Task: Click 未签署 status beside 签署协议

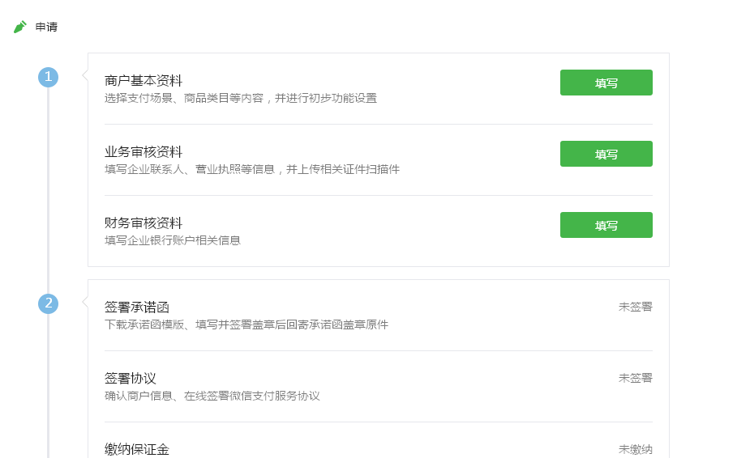Action: 635,378
